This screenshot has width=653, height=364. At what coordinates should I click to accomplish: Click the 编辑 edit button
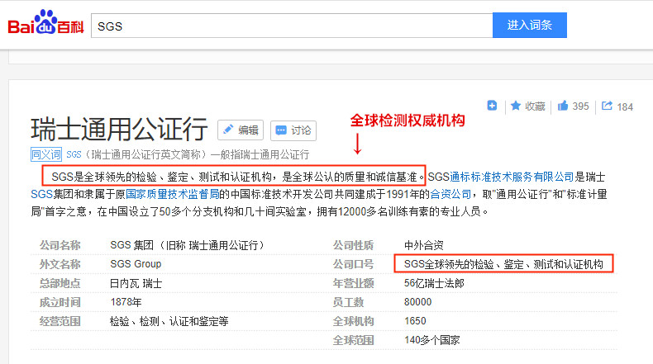pos(241,130)
